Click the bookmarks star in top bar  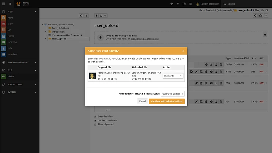(x=172, y=4)
